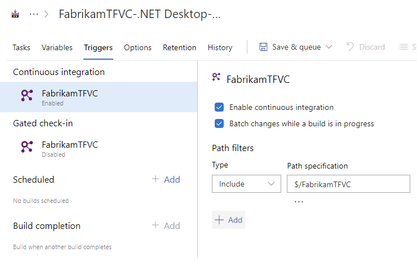Click the No builds scheduled text

[41, 201]
